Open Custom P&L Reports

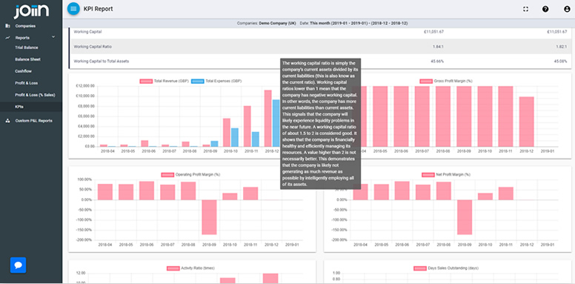click(x=34, y=121)
